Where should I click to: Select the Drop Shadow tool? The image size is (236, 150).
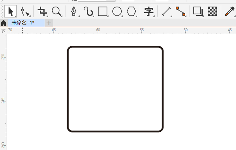[198, 11]
